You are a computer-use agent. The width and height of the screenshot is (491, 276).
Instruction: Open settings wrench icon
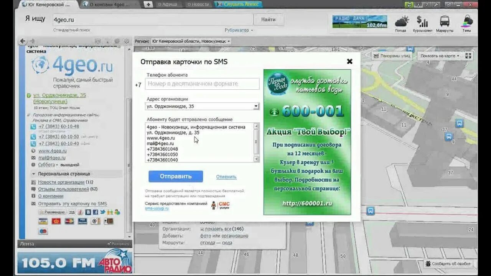point(436,5)
